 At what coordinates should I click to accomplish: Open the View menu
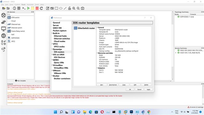(x=11, y=4)
